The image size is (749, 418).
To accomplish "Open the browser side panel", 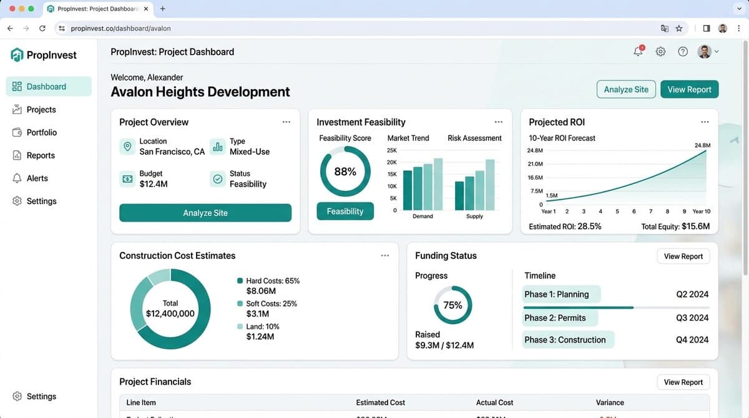I will (x=707, y=28).
